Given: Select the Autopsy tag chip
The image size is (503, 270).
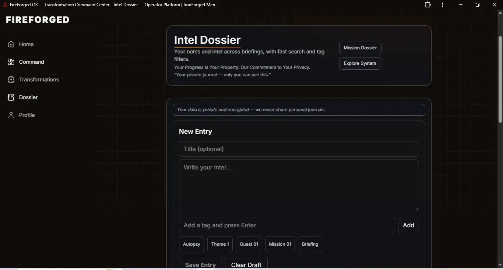Looking at the screenshot, I should [x=191, y=244].
